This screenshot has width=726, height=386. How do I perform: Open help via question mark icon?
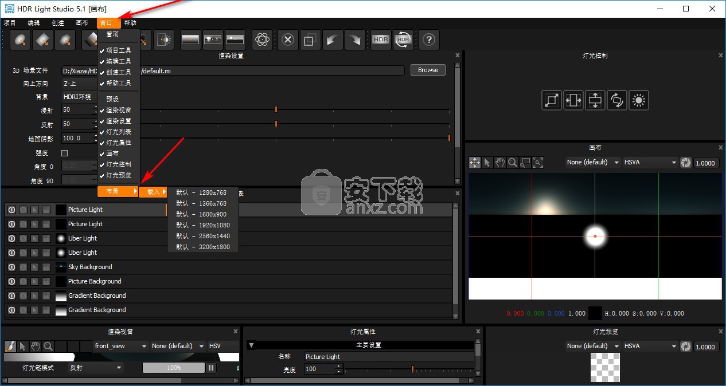tap(429, 40)
